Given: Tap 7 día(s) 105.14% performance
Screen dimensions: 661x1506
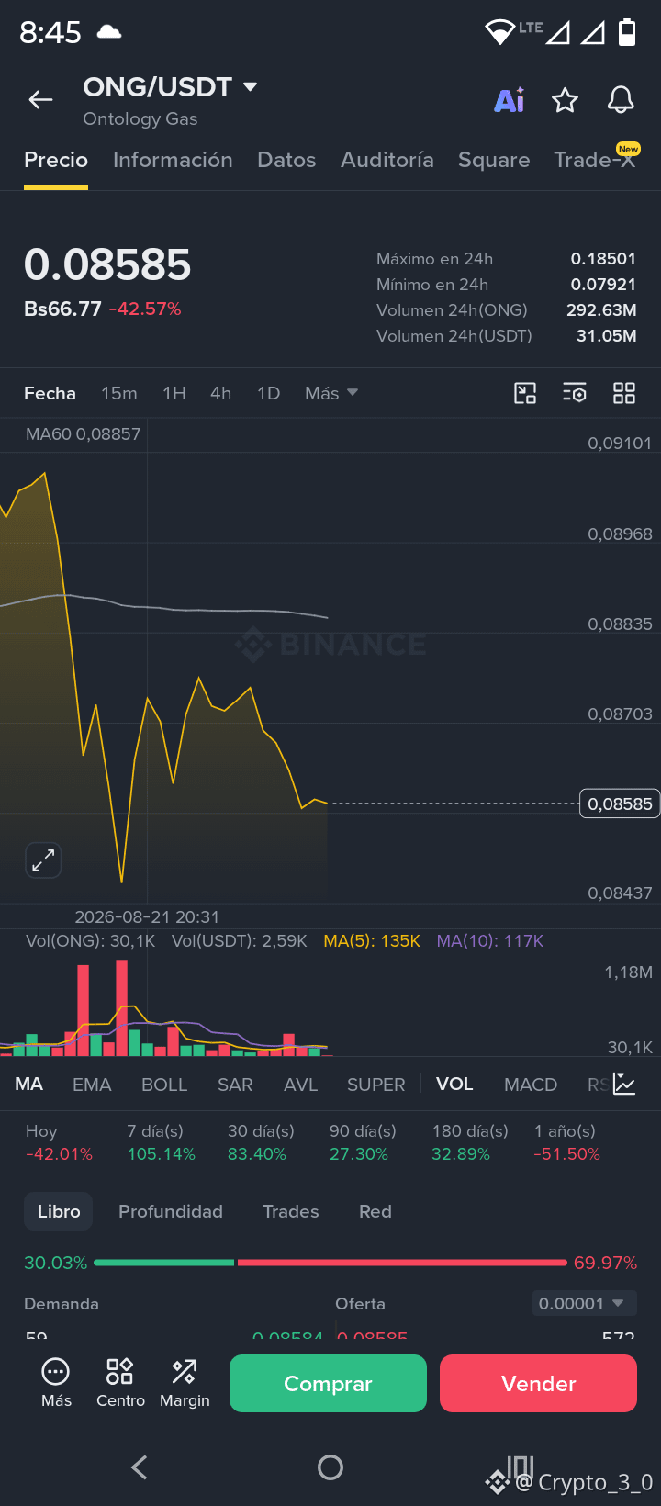Looking at the screenshot, I should coord(161,1142).
